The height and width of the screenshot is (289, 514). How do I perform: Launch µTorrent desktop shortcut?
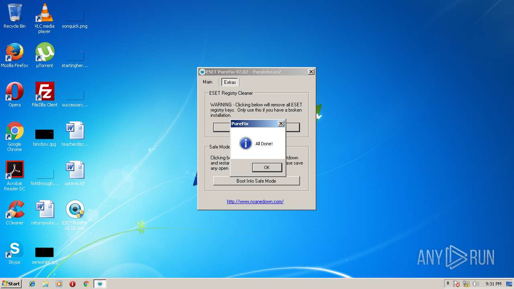[x=44, y=55]
